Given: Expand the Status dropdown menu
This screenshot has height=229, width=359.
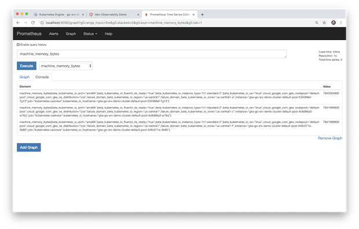Looking at the screenshot, I should [x=90, y=34].
